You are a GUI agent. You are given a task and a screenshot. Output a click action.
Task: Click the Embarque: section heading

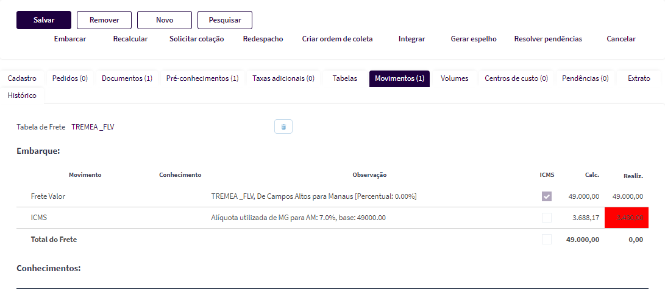click(38, 151)
